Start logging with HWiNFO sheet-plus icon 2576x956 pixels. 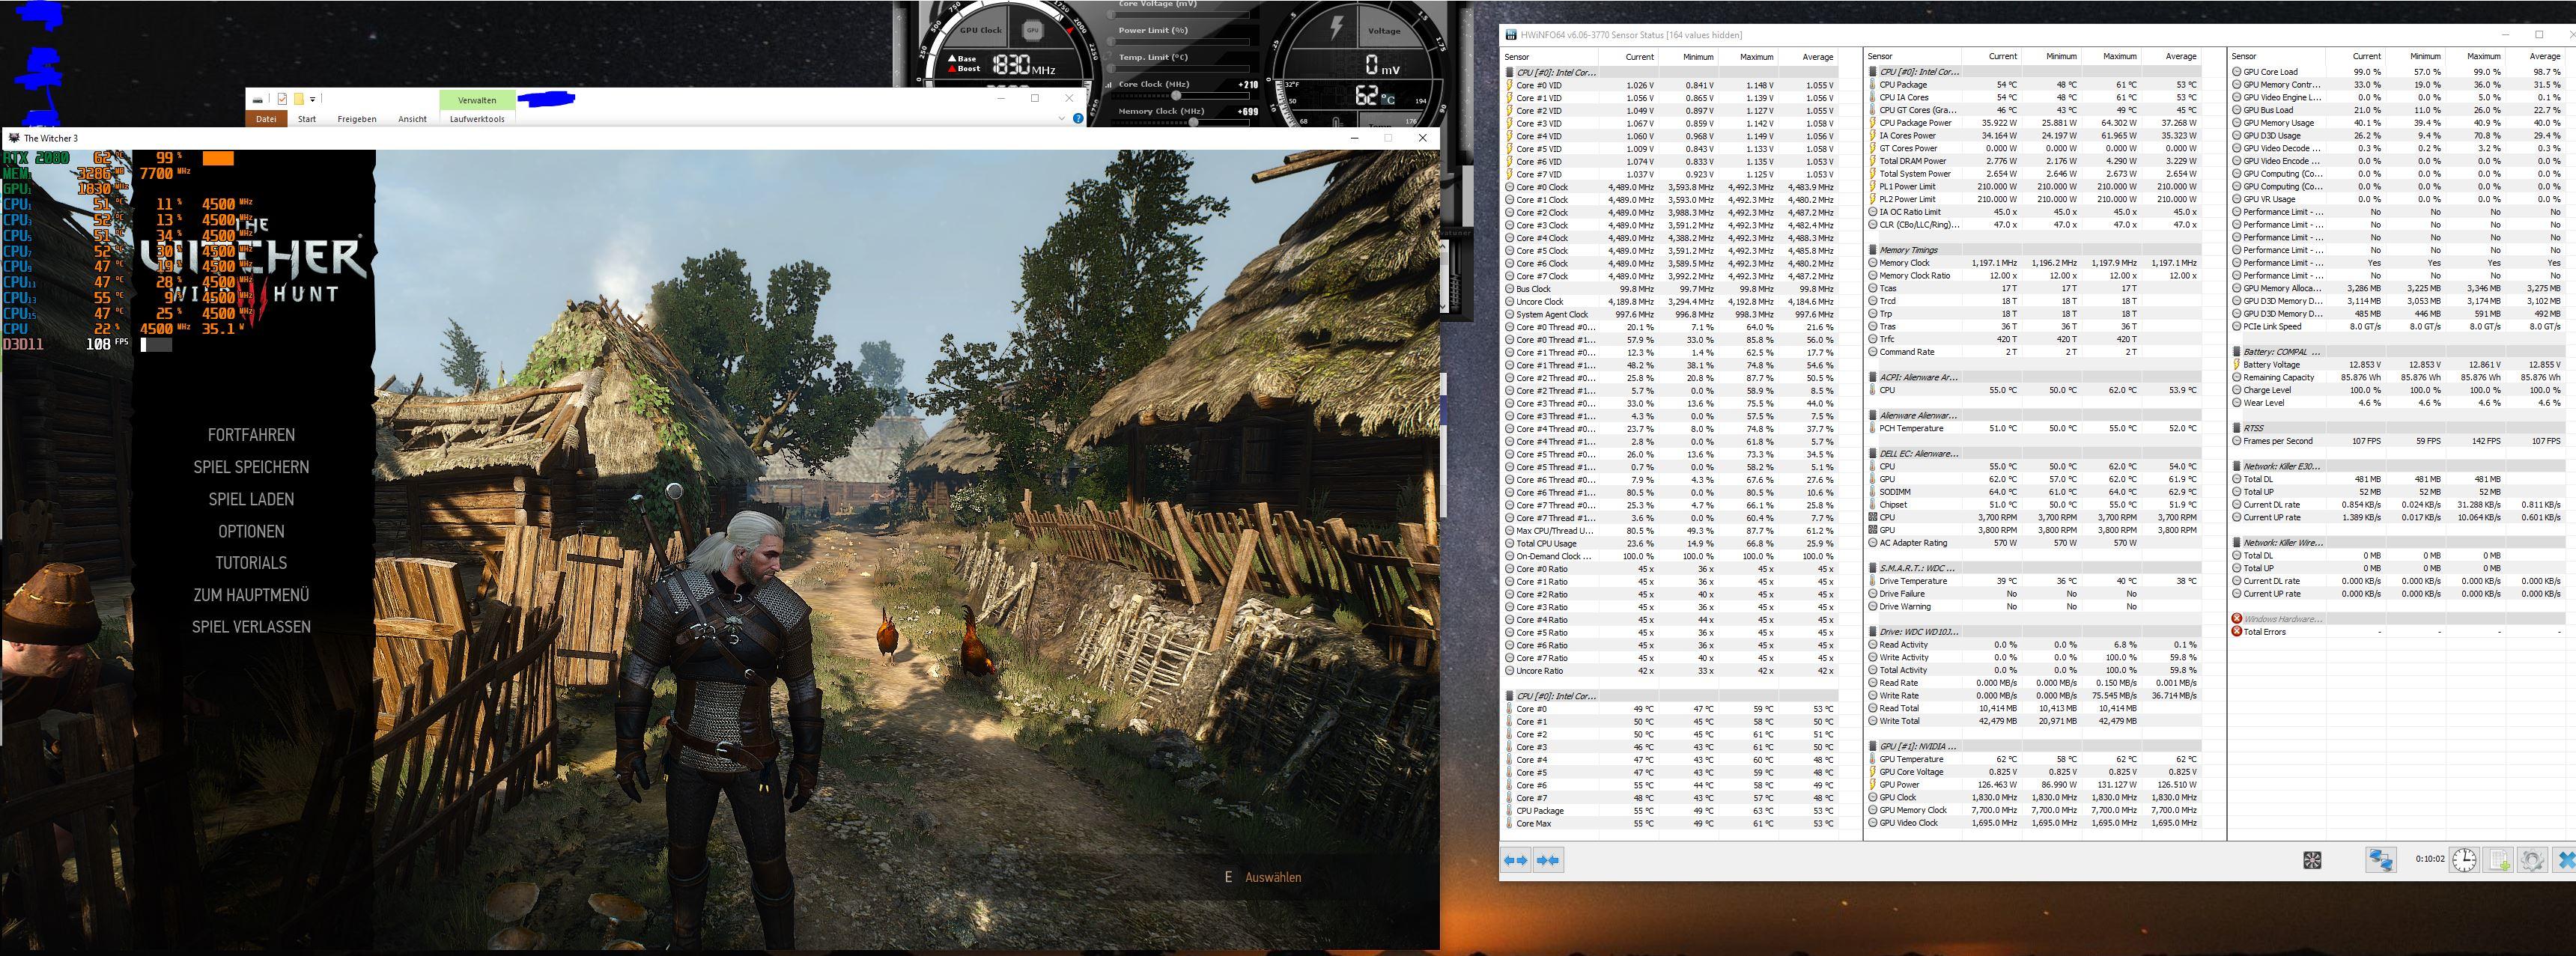coord(2498,860)
